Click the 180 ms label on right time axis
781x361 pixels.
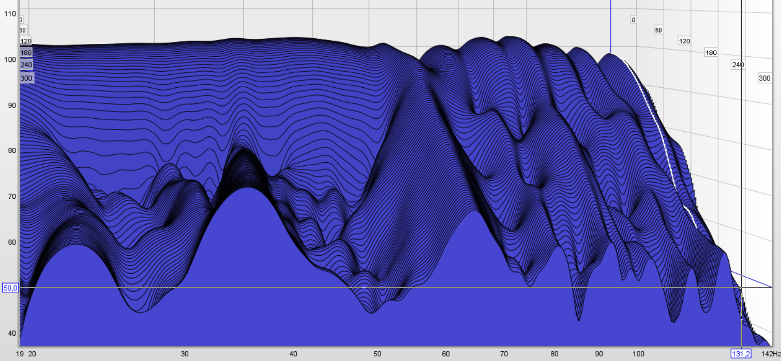point(711,53)
